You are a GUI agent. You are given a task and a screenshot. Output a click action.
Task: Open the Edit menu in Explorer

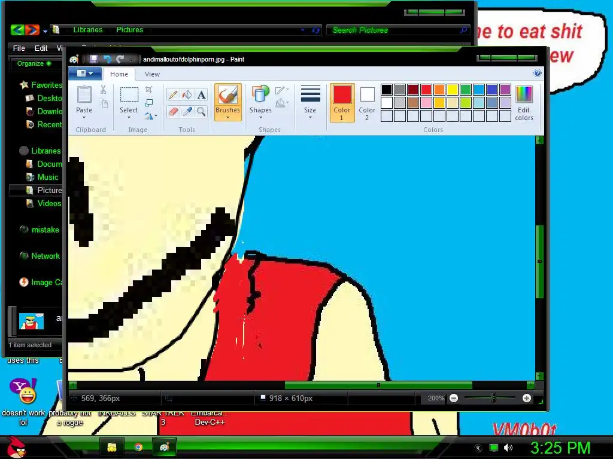tap(41, 48)
